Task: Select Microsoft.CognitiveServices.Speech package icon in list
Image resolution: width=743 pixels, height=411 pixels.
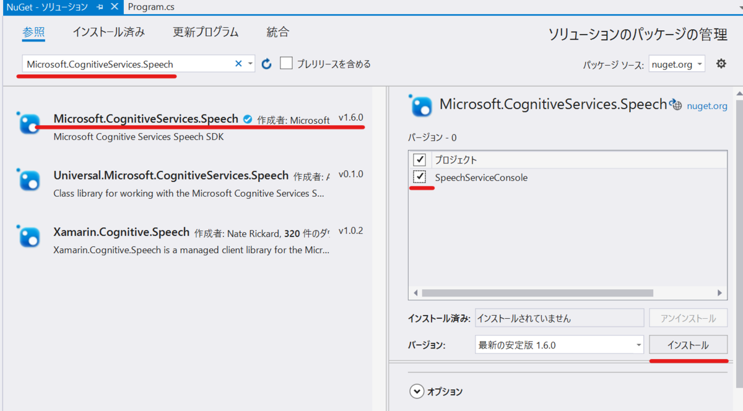Action: pyautogui.click(x=28, y=123)
